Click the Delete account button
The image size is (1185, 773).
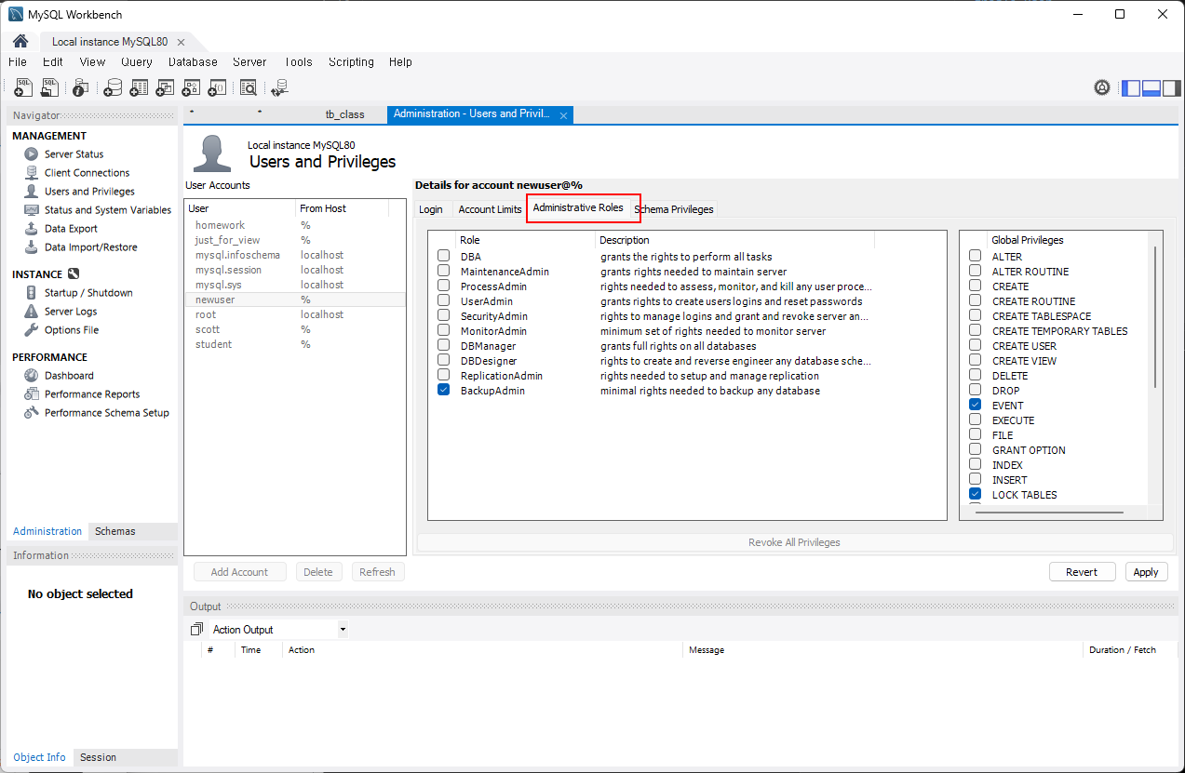point(318,572)
